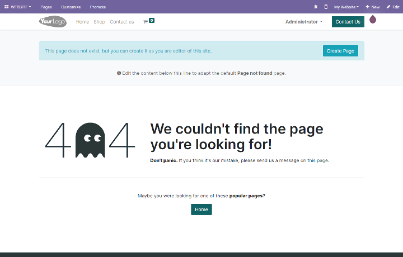Screen dimensions: 403x257
Task: Click the purple droplet theme icon
Action: click(373, 19)
